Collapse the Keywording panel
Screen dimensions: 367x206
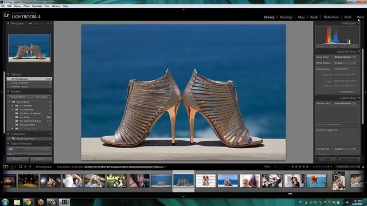[x=359, y=98]
